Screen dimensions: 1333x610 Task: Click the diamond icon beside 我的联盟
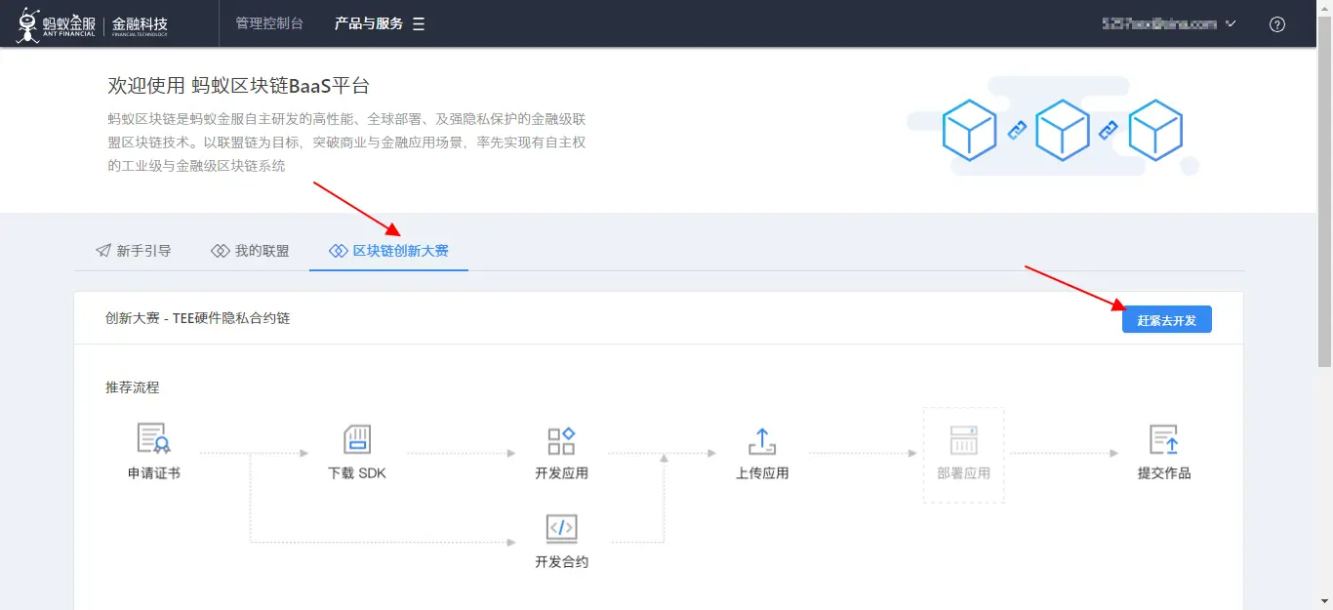[220, 250]
